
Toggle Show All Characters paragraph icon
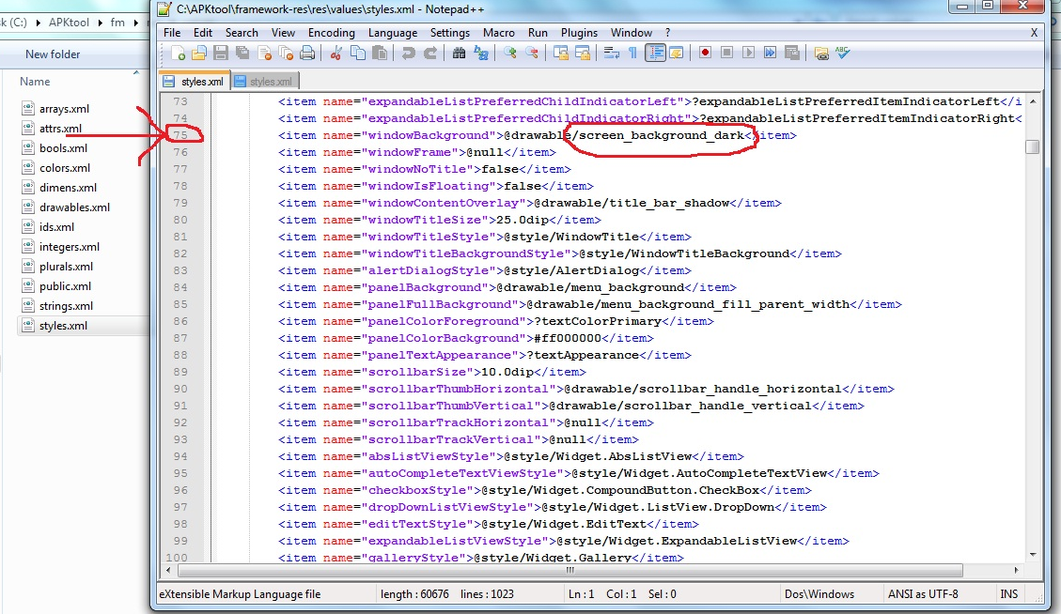point(632,53)
